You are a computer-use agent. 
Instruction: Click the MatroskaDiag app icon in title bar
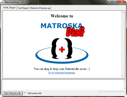(2, 2)
